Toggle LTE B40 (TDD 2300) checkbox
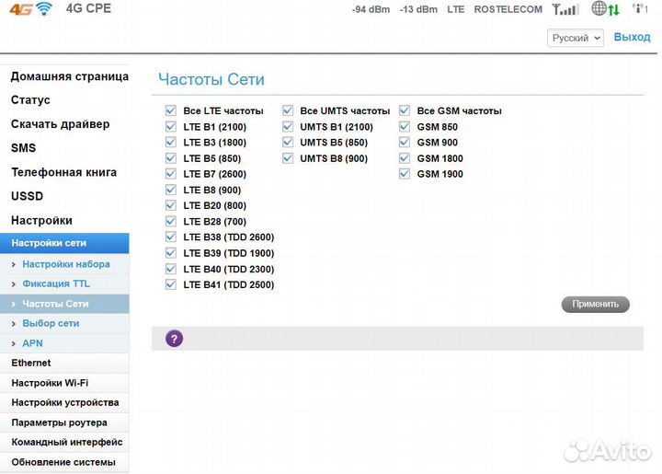662x474 pixels. tap(171, 269)
